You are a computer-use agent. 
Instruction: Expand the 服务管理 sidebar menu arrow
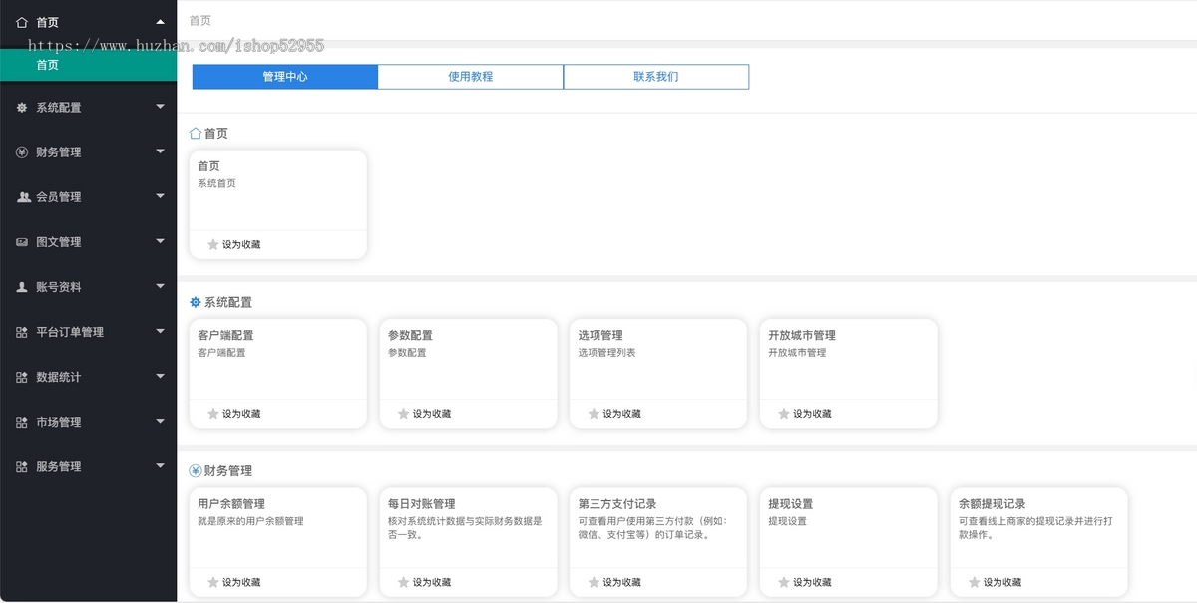tap(160, 465)
